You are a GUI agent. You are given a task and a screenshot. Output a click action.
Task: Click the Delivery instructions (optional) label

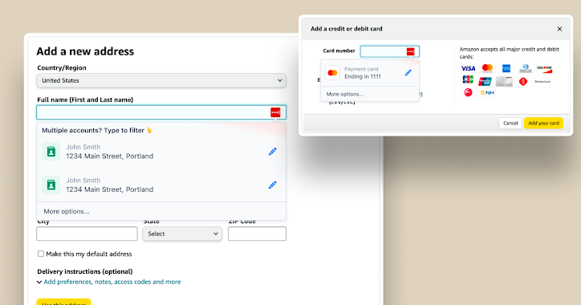coord(85,271)
